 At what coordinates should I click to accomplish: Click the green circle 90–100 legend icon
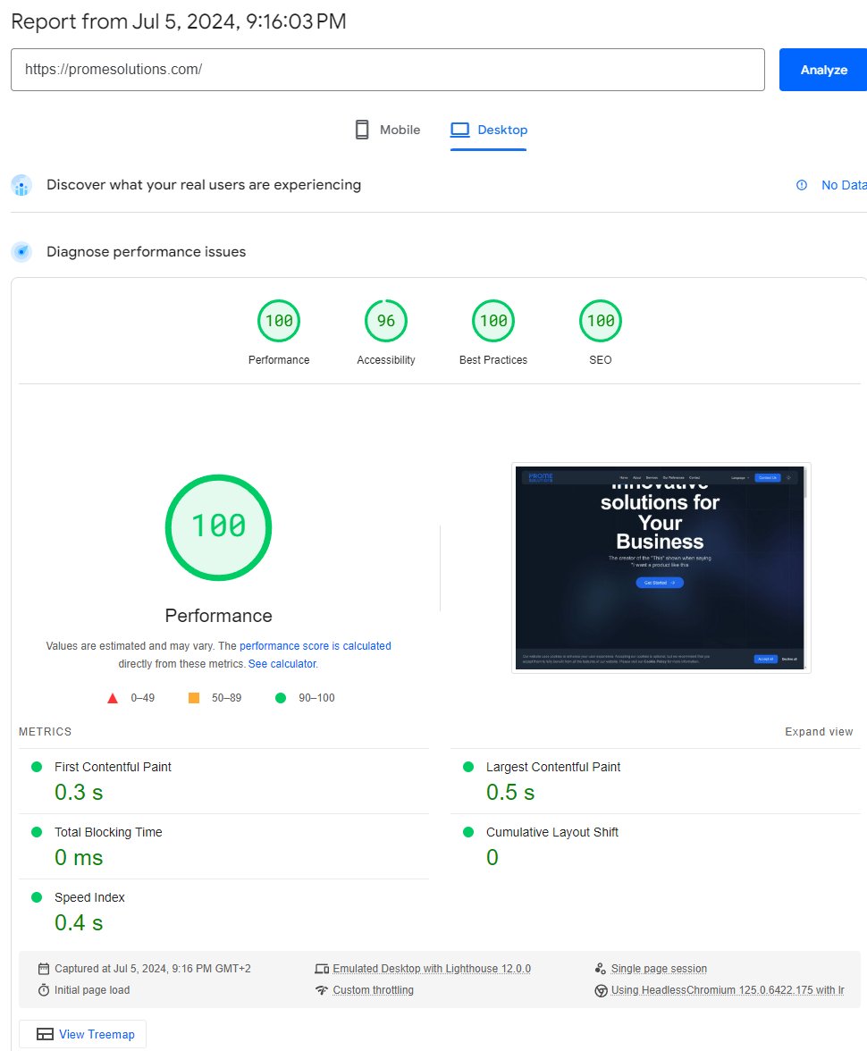click(x=281, y=698)
